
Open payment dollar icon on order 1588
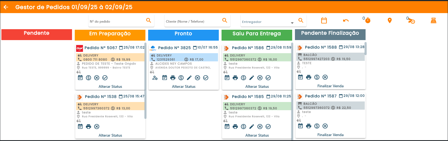[x=317, y=77]
